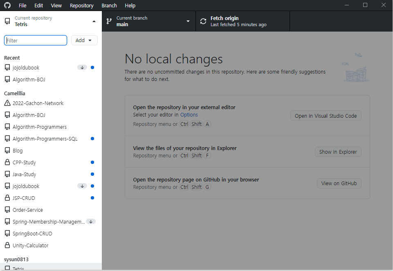This screenshot has width=393, height=271.
Task: Open the Help menu
Action: pos(130,5)
